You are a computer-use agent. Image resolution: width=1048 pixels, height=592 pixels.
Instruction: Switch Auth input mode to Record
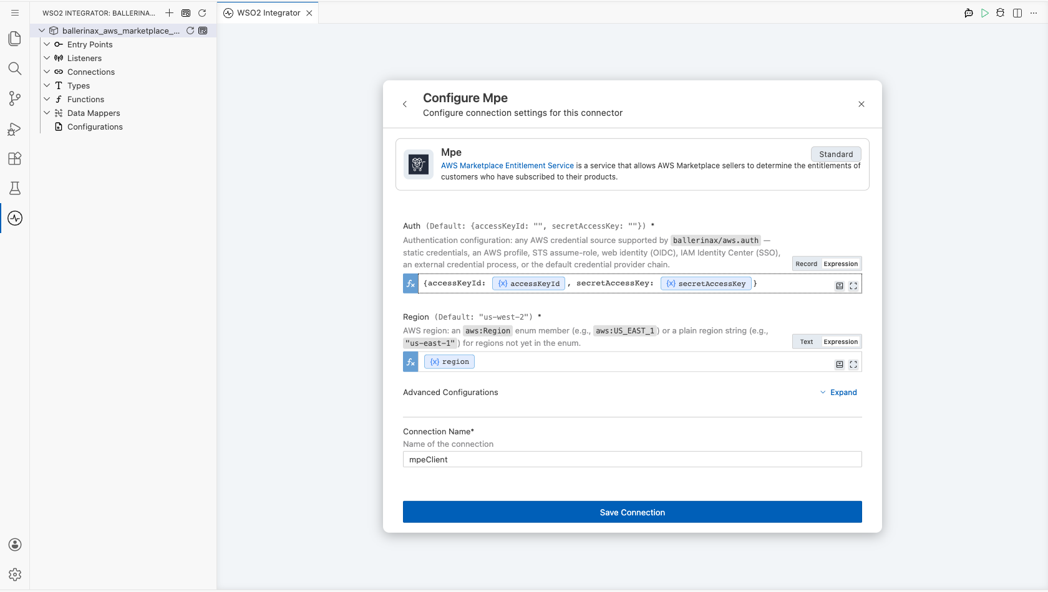point(806,264)
